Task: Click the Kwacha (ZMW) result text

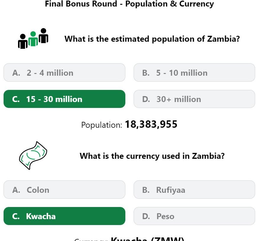Action: pos(147,239)
